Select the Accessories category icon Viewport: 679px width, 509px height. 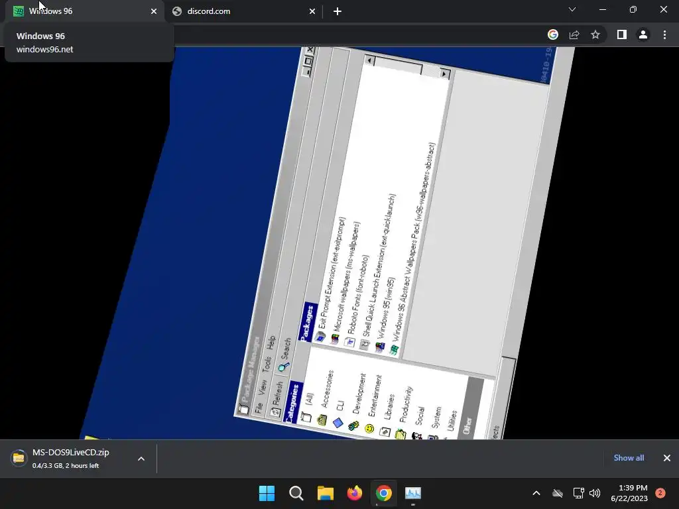pos(322,420)
